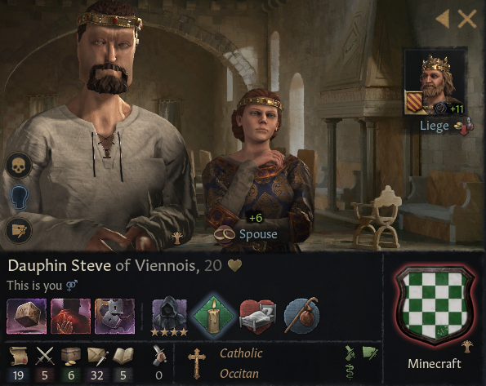Select the padlock trait icon
The height and width of the screenshot is (386, 486).
114,317
